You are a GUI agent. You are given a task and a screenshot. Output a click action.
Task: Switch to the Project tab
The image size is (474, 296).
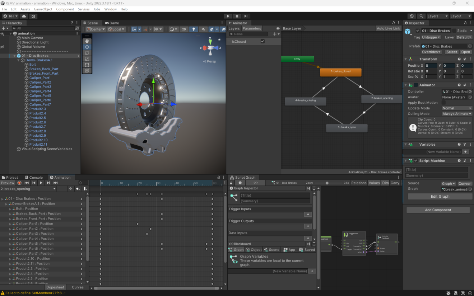[10, 177]
